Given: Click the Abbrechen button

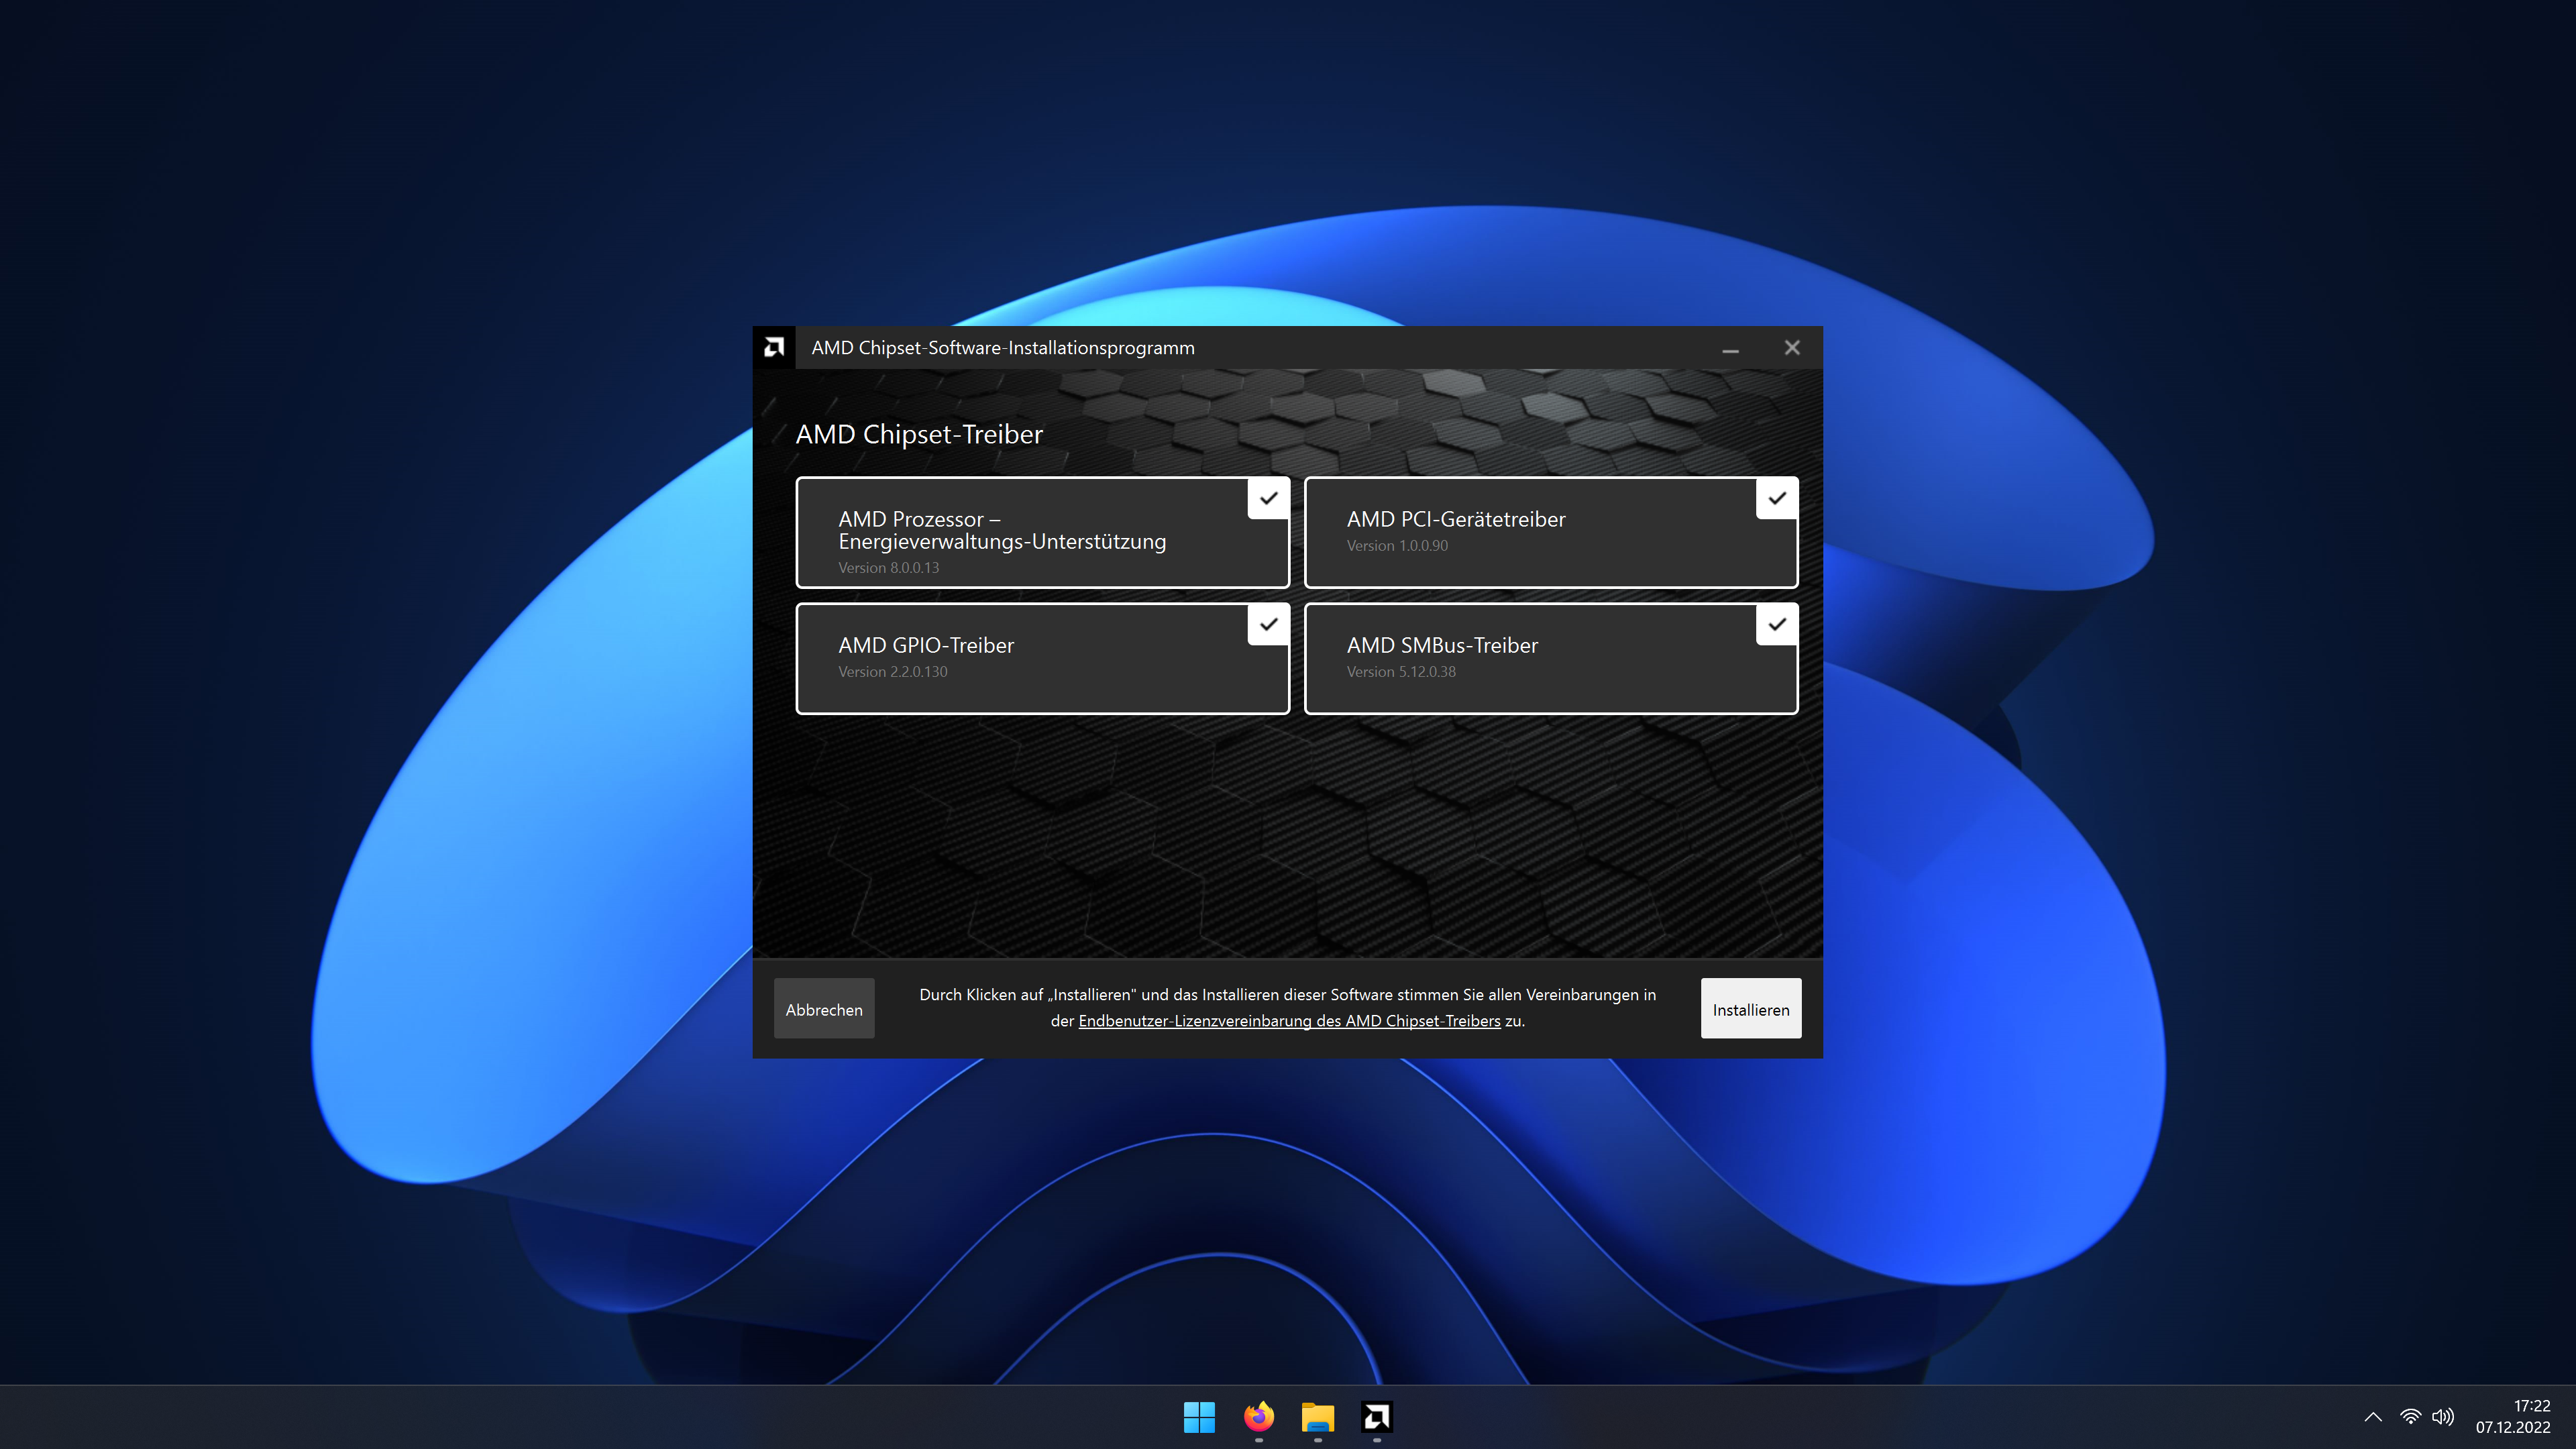Looking at the screenshot, I should click(823, 1009).
